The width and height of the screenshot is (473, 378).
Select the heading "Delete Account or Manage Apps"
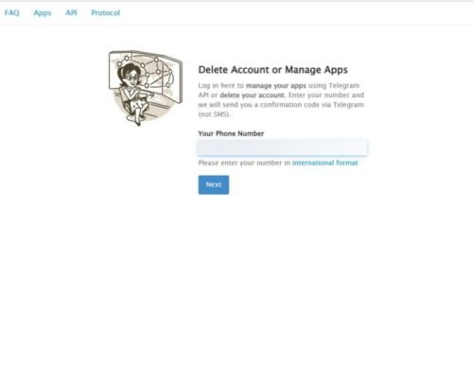272,70
